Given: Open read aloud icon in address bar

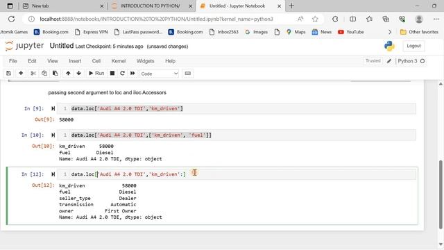Looking at the screenshot, I should pos(300,19).
